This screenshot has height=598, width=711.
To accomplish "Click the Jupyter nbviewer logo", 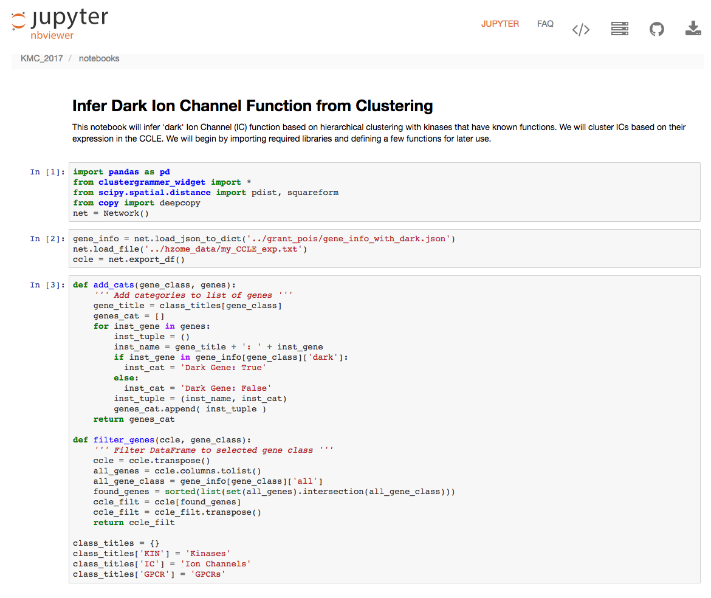I will 60,24.
